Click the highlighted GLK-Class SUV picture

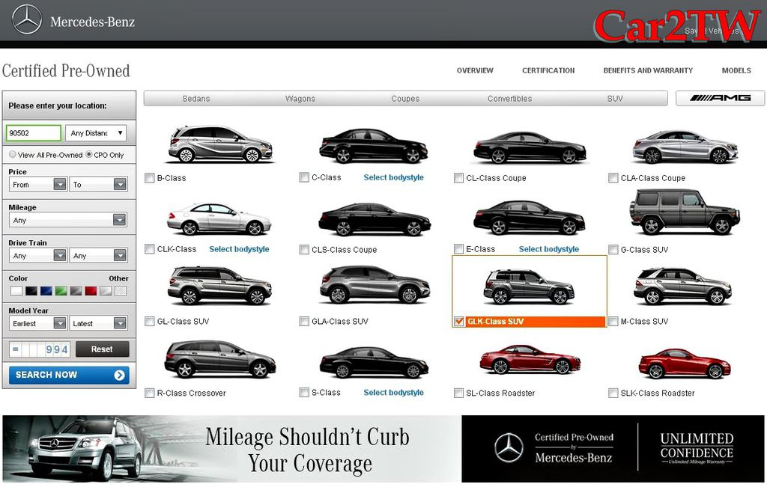(530, 287)
